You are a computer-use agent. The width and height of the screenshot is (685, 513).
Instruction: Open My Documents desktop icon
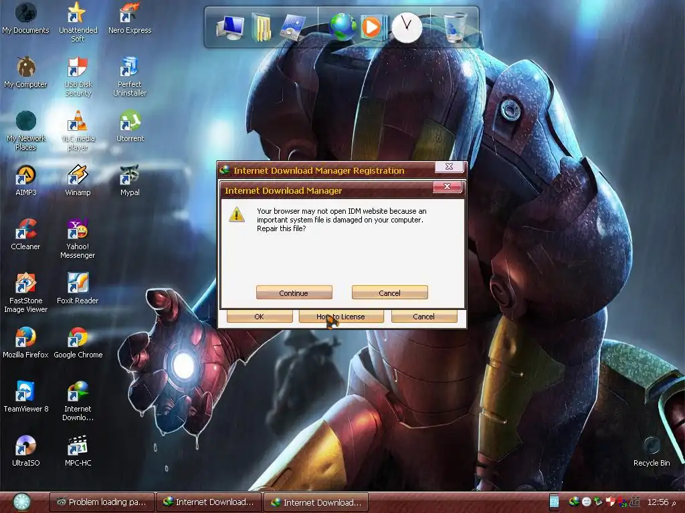tap(25, 17)
